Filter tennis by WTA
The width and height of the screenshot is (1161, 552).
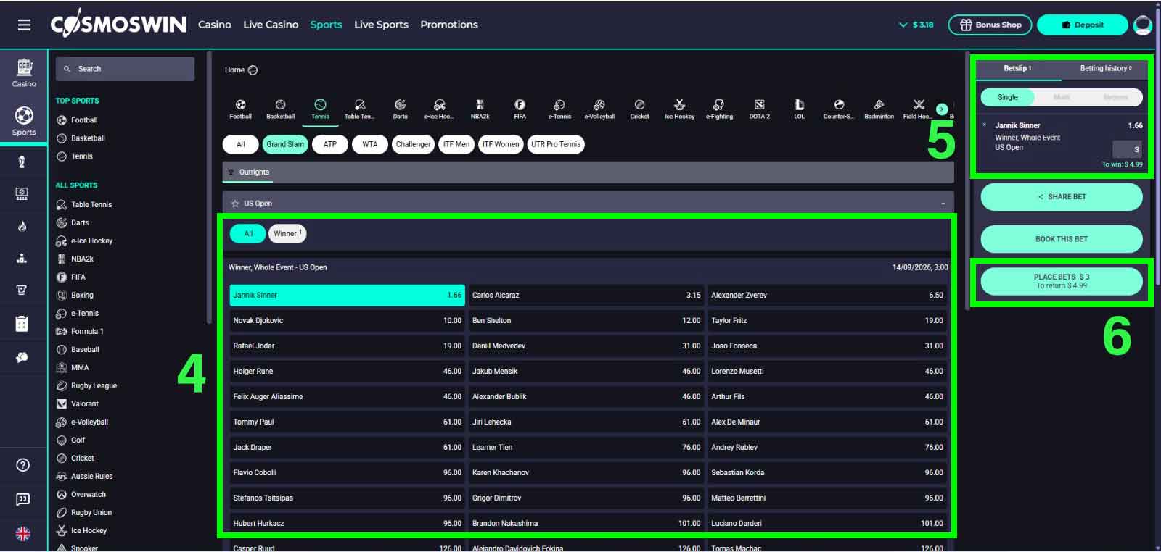[x=370, y=144]
